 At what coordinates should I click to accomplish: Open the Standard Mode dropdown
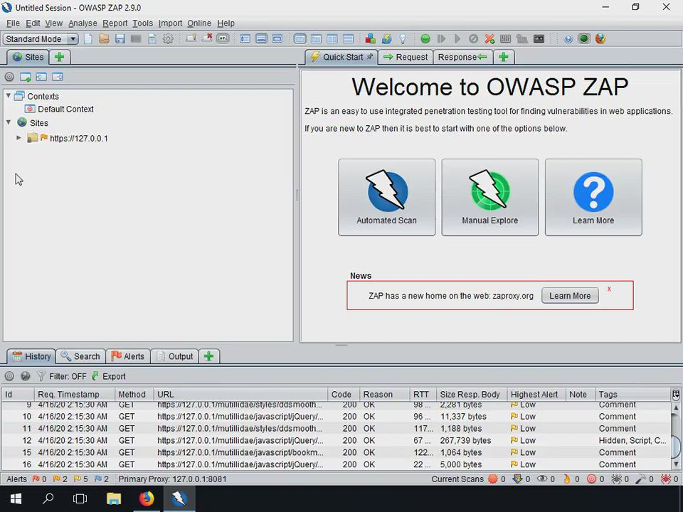coord(41,39)
